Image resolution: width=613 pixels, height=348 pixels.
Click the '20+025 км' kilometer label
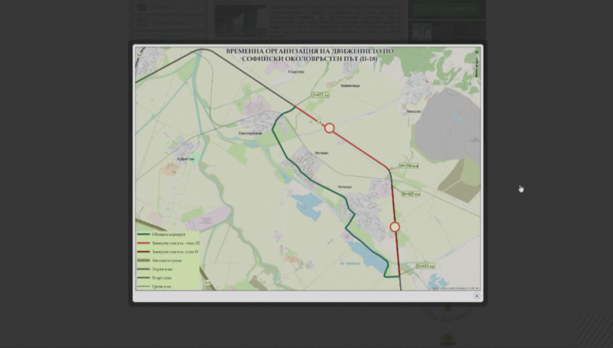point(410,194)
